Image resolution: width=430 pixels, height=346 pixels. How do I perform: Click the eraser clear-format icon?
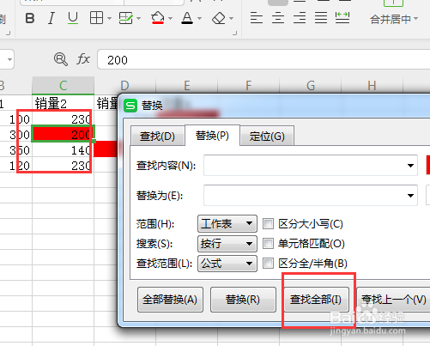(x=219, y=19)
